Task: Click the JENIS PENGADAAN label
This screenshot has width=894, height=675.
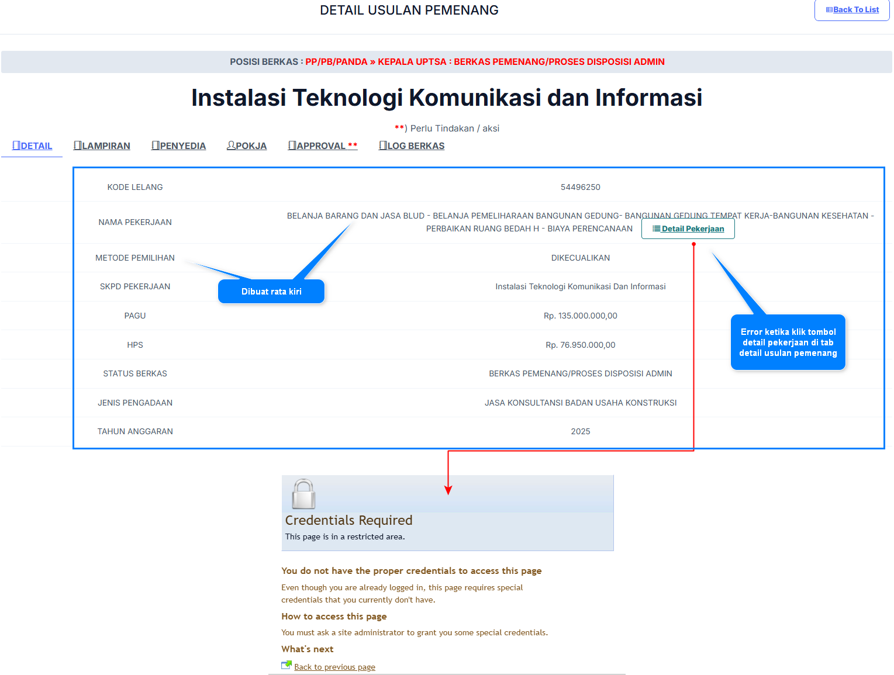Action: click(x=135, y=403)
